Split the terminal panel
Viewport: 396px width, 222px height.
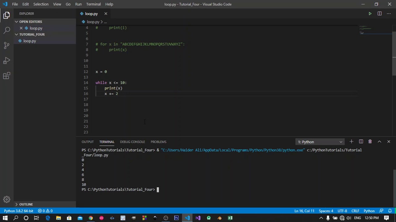point(361,142)
